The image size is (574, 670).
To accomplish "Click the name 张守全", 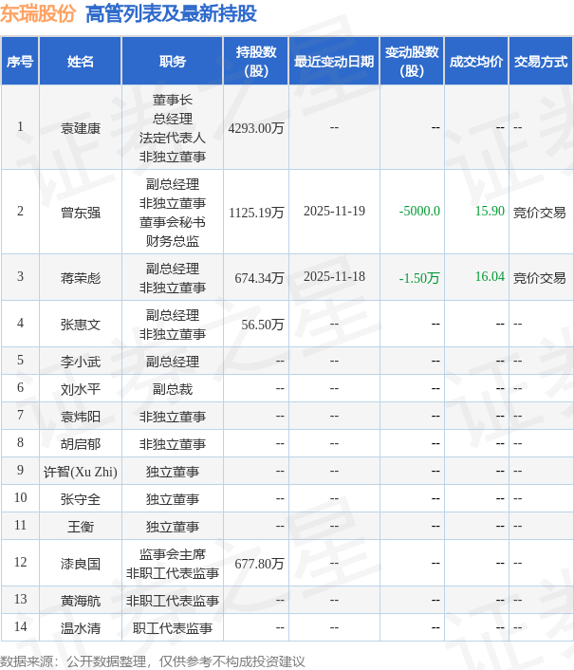I will [x=81, y=499].
